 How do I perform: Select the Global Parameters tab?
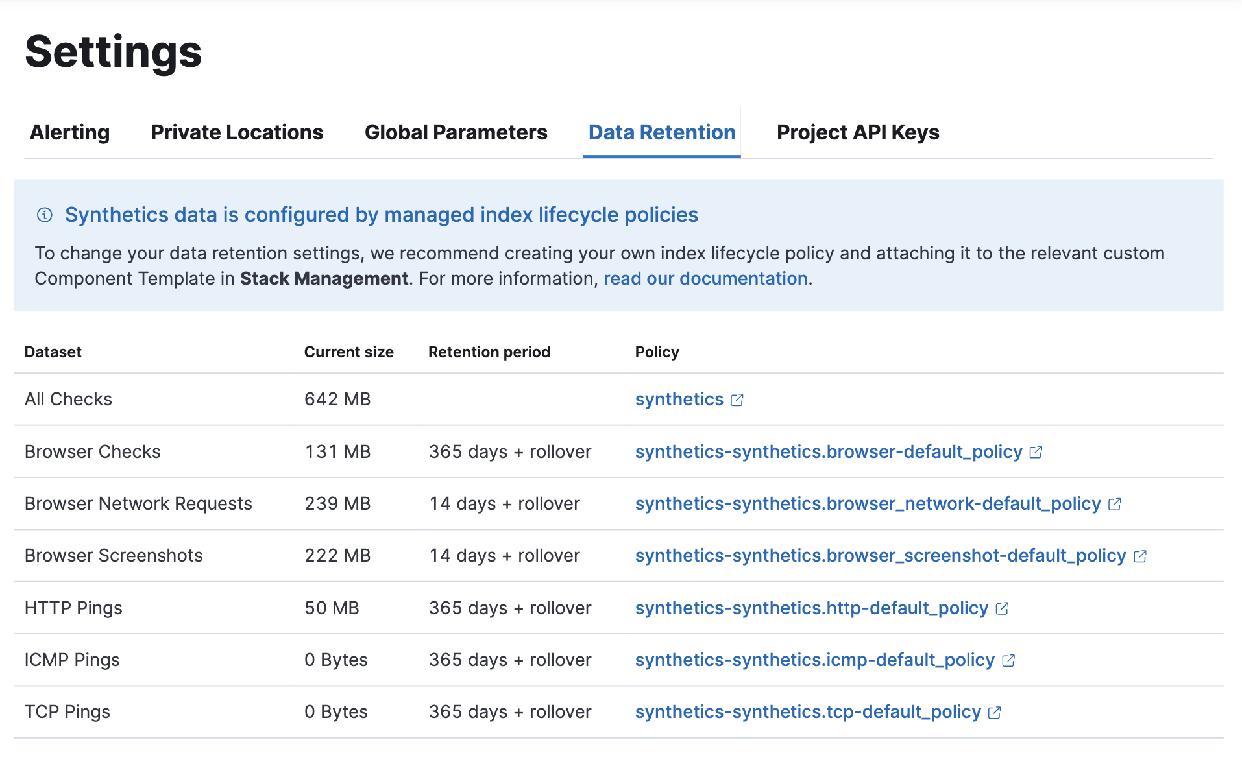pyautogui.click(x=456, y=132)
